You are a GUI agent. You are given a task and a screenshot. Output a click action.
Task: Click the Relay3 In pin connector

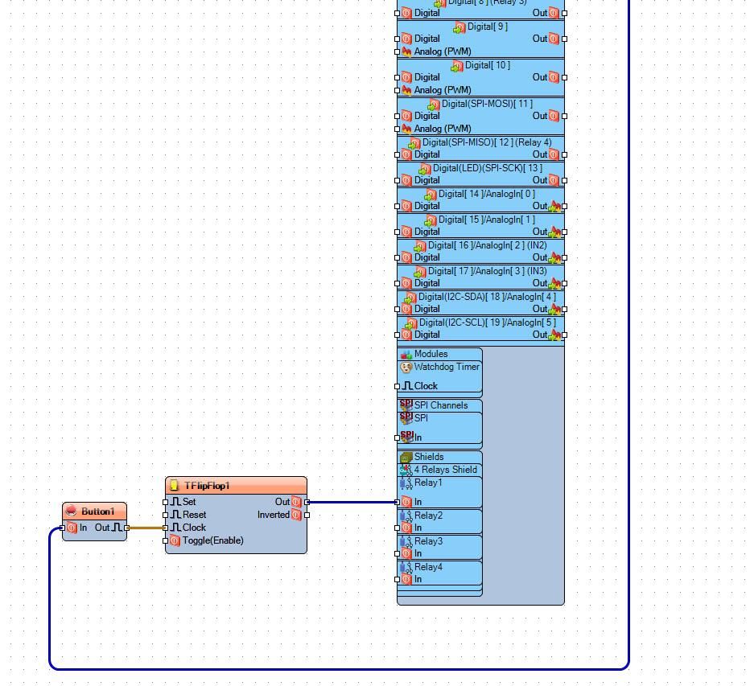click(397, 553)
